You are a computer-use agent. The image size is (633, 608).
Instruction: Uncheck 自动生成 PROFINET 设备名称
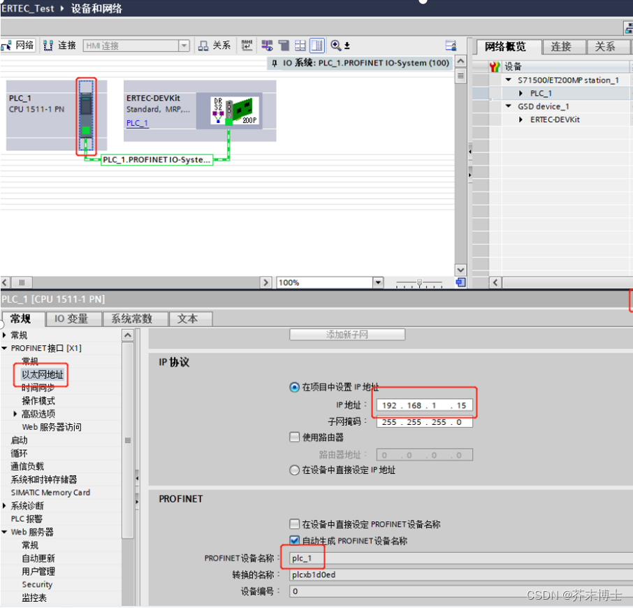(x=294, y=541)
